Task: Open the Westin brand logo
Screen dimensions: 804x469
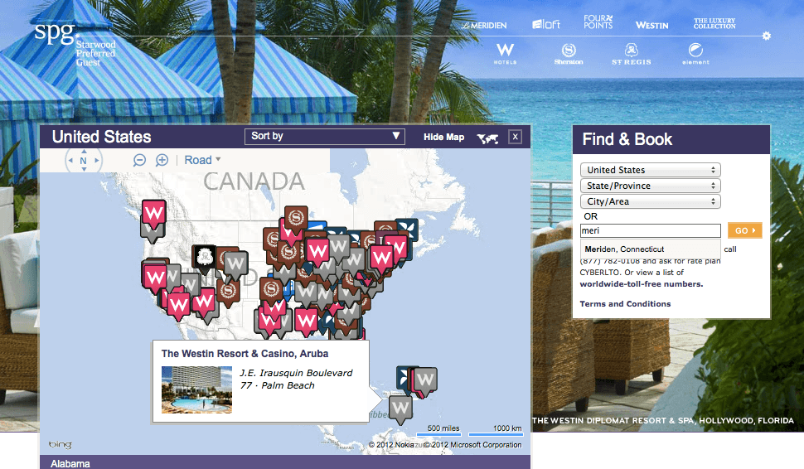Action: tap(651, 25)
